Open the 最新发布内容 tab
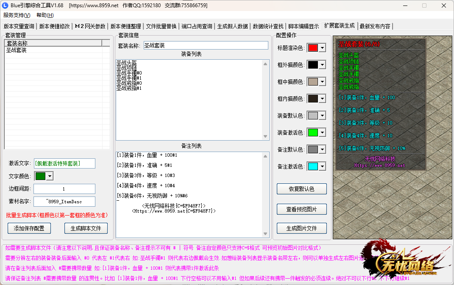Screen dimensions: 454x285 pos(375,26)
